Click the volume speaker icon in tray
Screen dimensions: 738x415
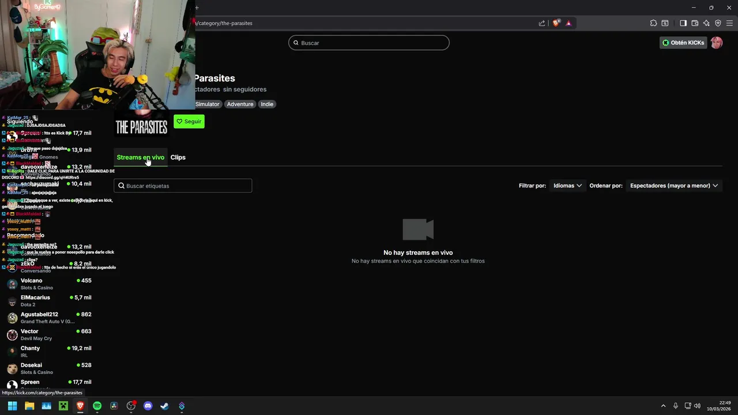point(697,406)
